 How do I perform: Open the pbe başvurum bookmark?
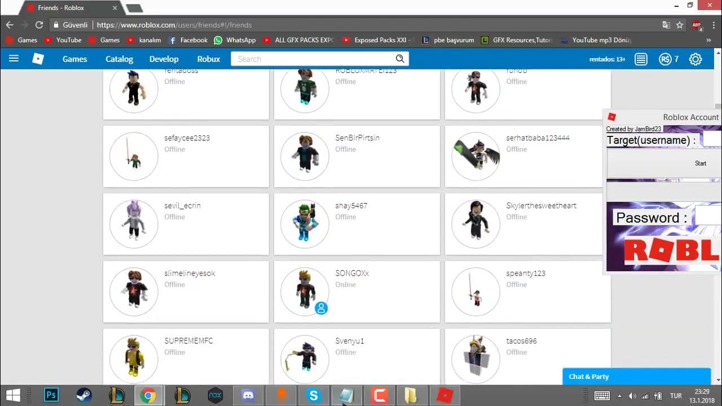point(448,40)
